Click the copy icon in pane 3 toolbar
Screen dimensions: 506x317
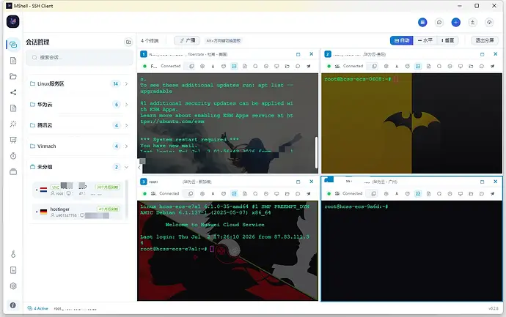[x=191, y=193]
